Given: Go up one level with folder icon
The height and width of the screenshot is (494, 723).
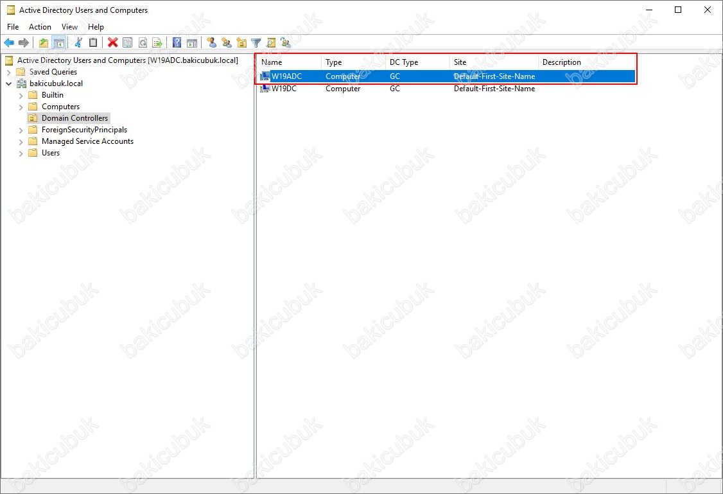Looking at the screenshot, I should pyautogui.click(x=44, y=43).
